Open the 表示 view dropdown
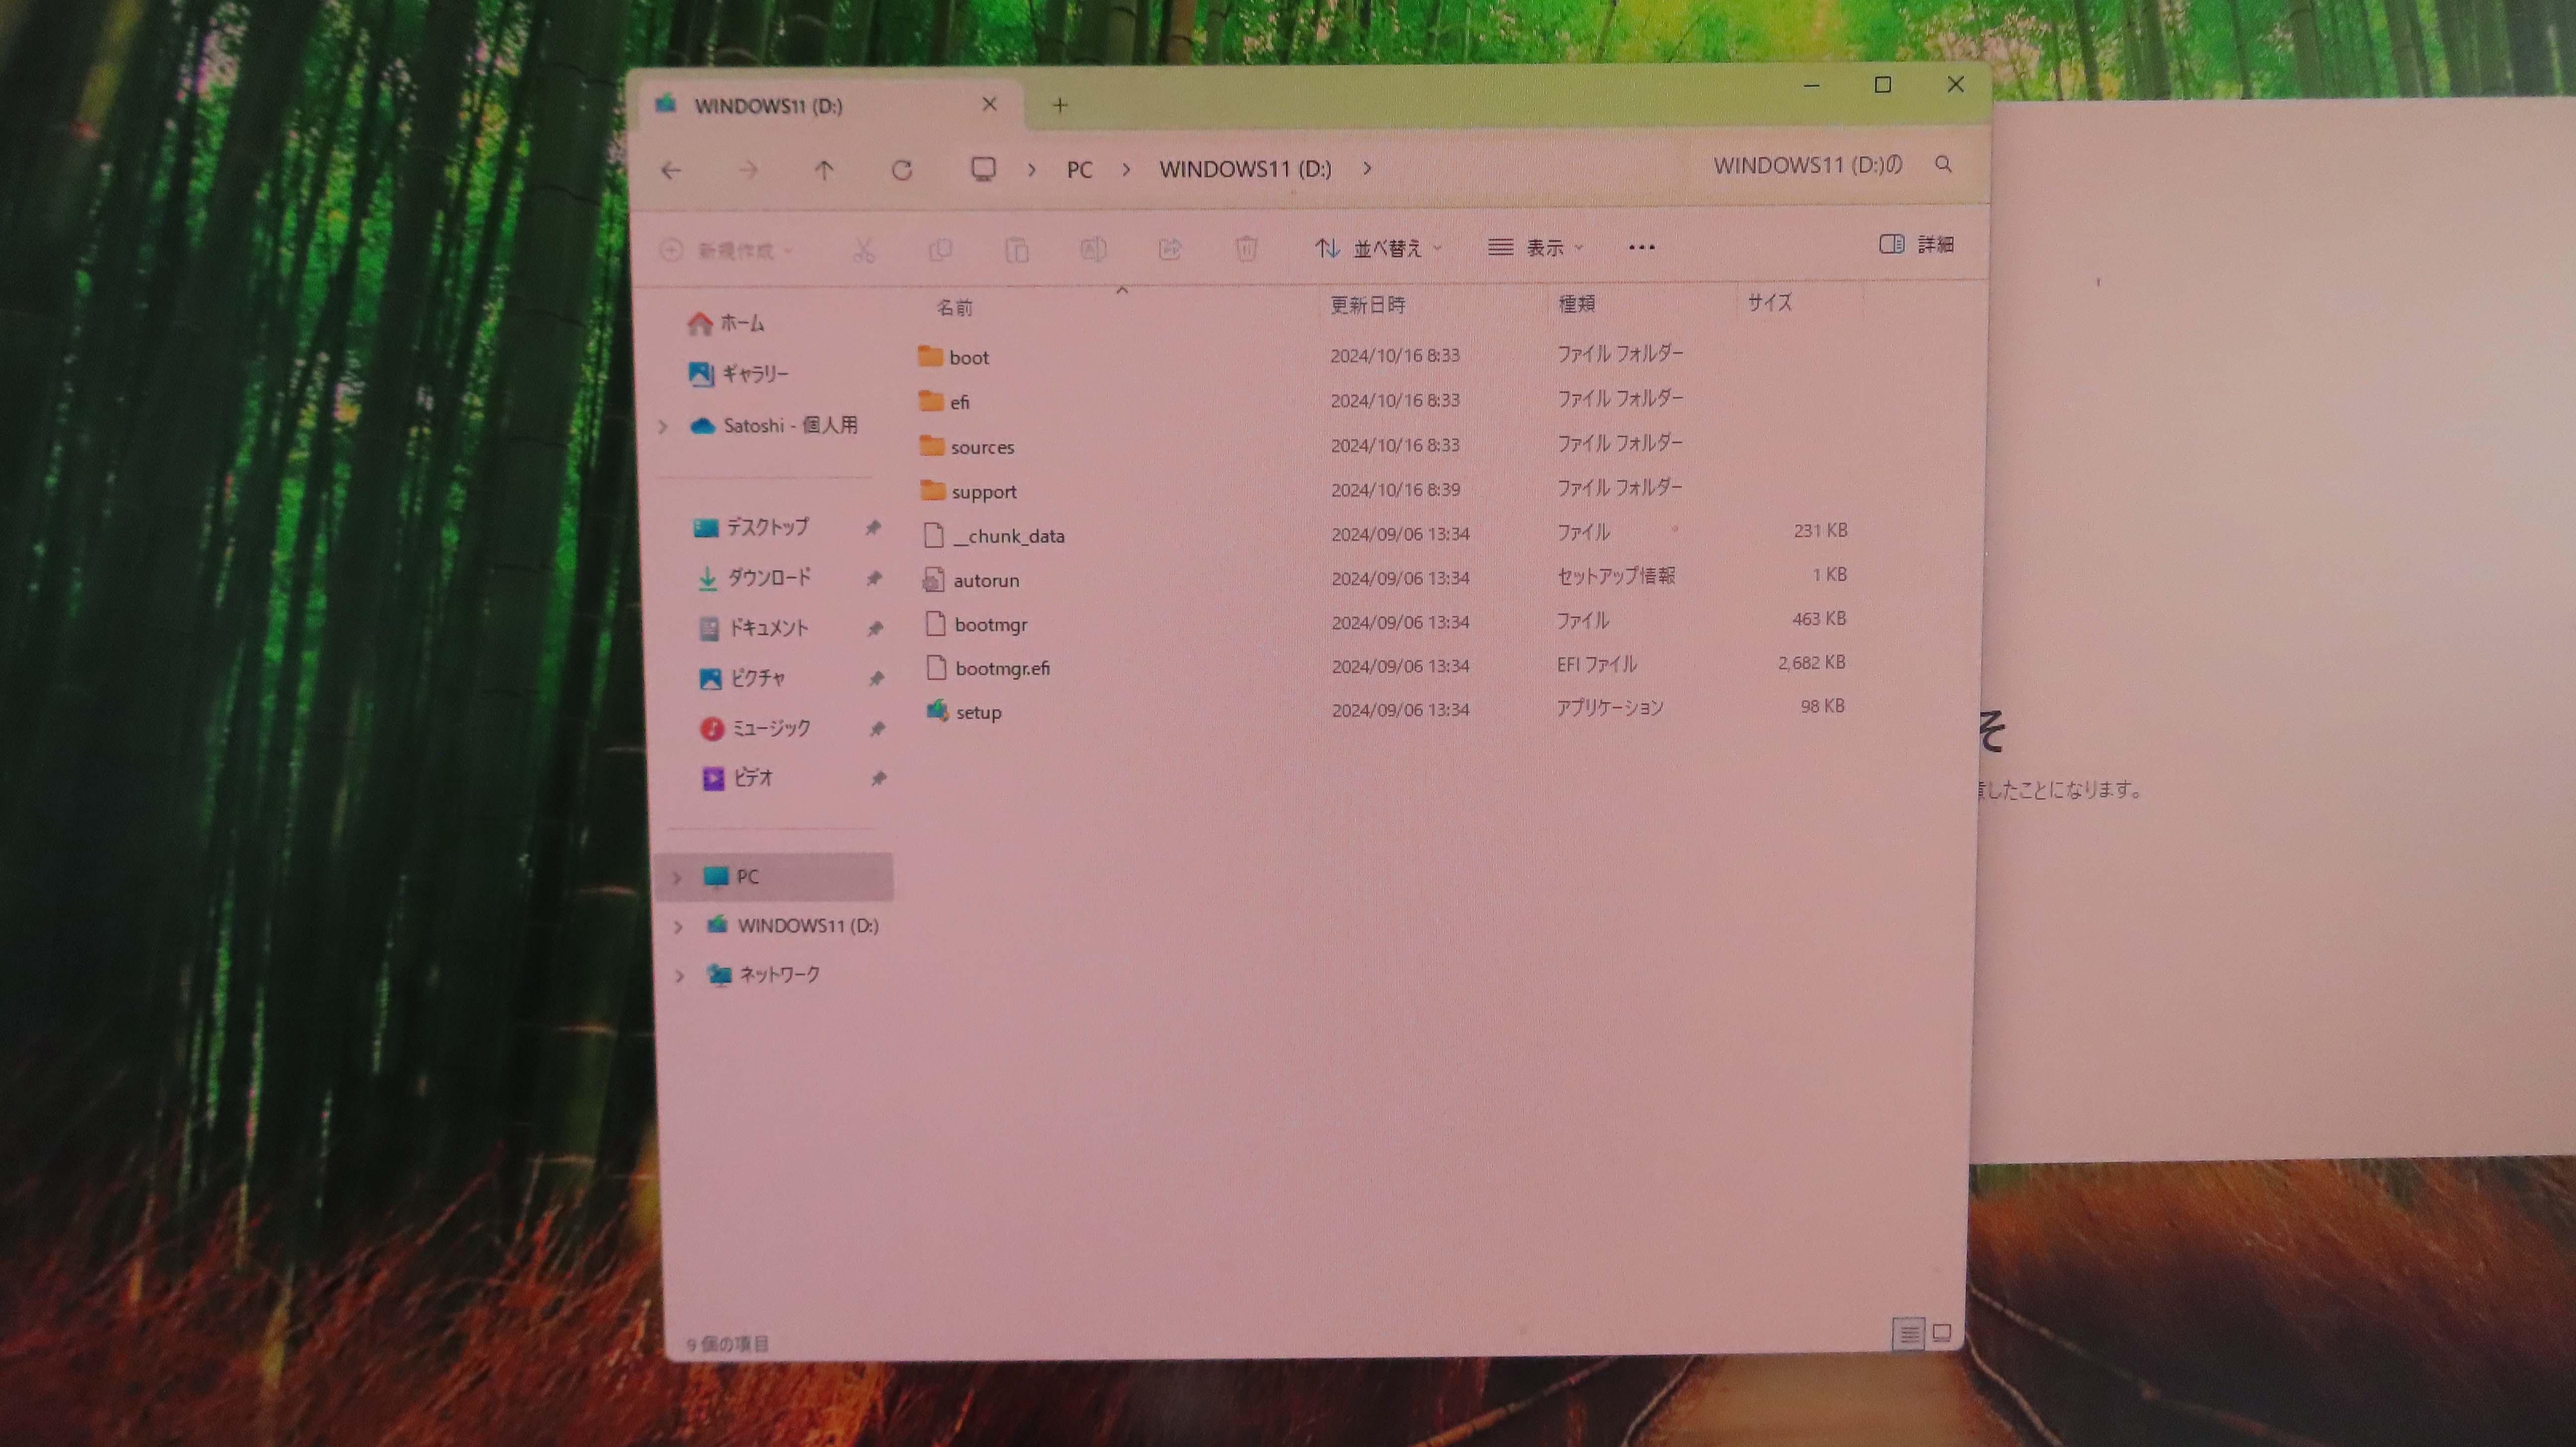2576x1447 pixels. point(1536,247)
